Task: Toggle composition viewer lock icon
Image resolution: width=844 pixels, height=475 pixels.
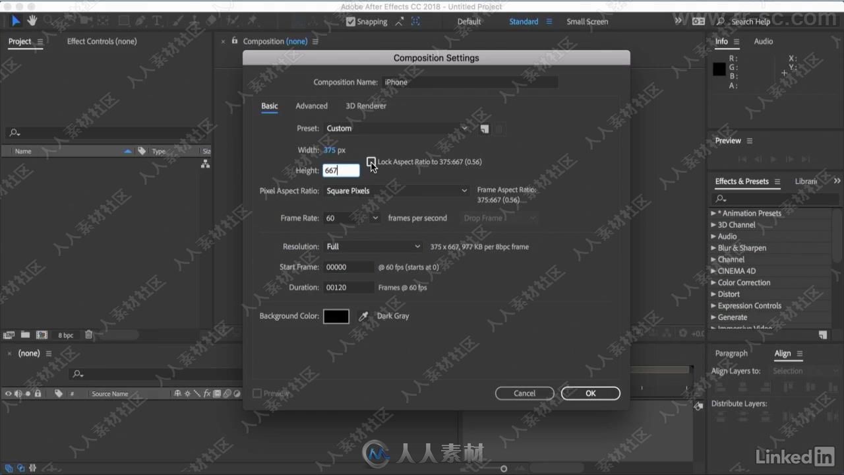Action: (x=234, y=41)
